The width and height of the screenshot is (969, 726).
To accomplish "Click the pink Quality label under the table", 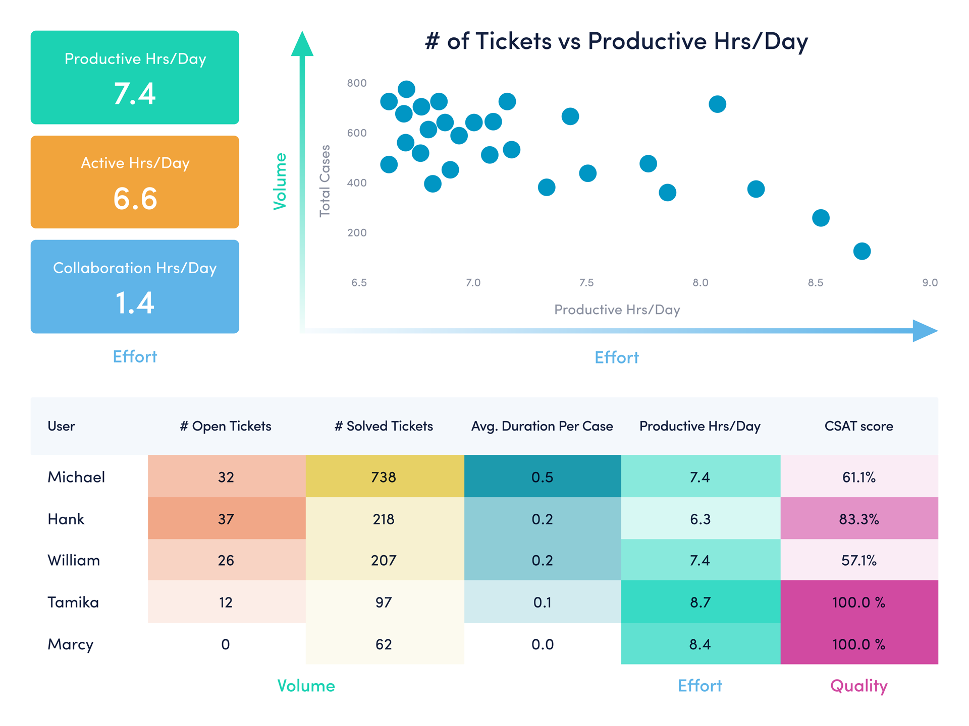I will [858, 686].
